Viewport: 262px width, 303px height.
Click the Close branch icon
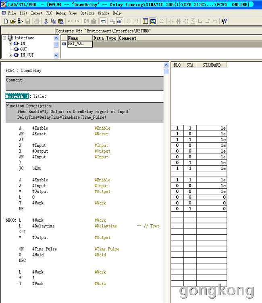[x=208, y=21]
